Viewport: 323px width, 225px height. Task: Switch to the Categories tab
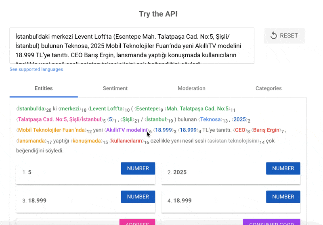pyautogui.click(x=268, y=88)
